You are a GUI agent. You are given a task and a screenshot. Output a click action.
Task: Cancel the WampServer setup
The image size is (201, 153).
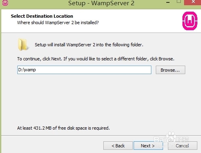click(x=182, y=146)
